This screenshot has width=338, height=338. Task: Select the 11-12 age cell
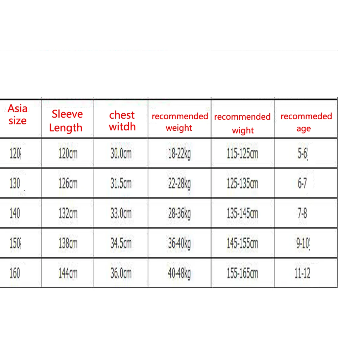point(306,273)
